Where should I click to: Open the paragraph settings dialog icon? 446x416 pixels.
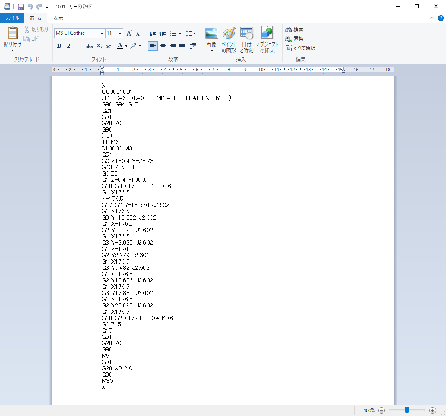pyautogui.click(x=193, y=46)
